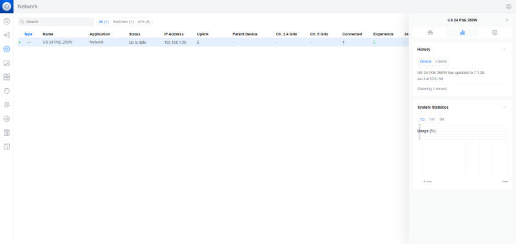Open the Client Devices sidebar icon
The height and width of the screenshot is (244, 516).
point(6,63)
